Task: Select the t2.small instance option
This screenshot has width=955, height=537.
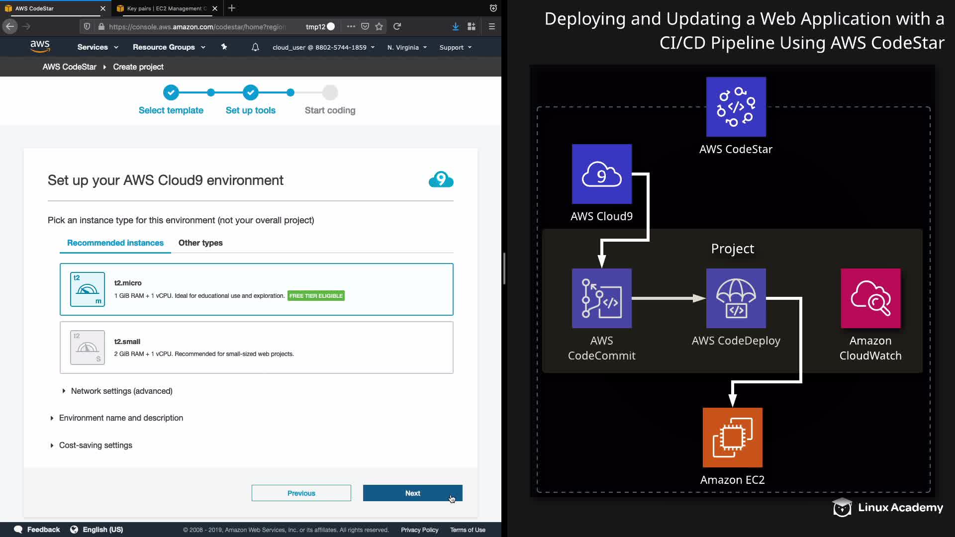Action: 256,348
